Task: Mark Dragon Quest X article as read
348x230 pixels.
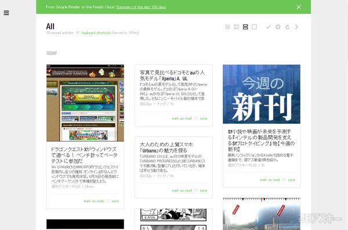Action: [x=93, y=201]
